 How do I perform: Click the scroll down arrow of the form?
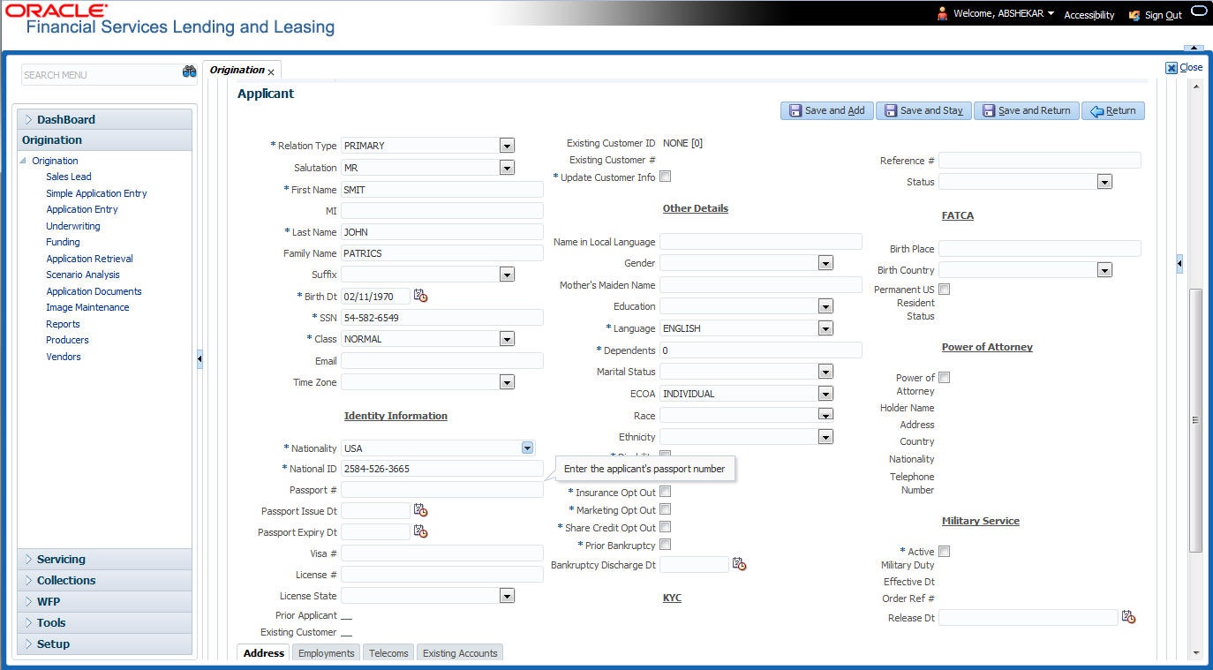click(1196, 653)
